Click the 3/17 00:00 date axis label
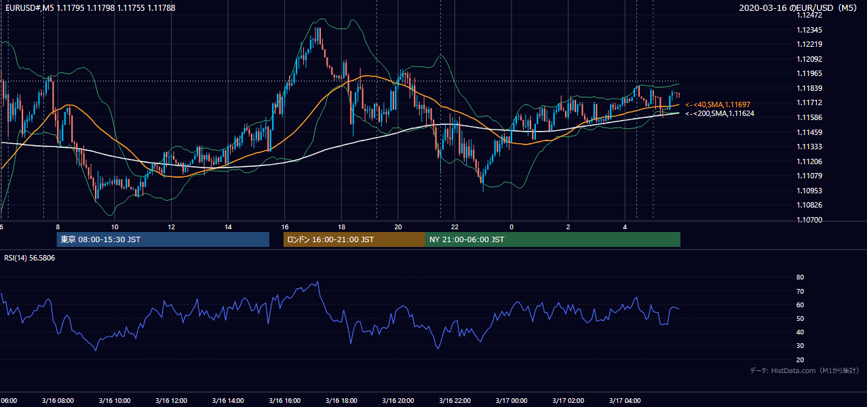Viewport: 867px width, 407px height. point(512,401)
